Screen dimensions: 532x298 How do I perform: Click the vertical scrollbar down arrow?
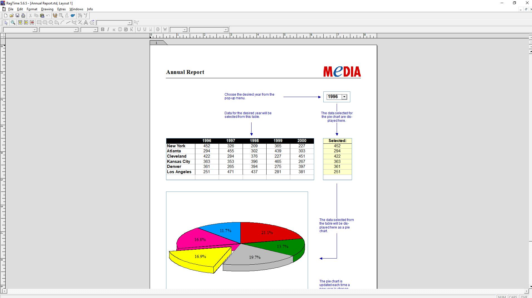[x=530, y=286]
